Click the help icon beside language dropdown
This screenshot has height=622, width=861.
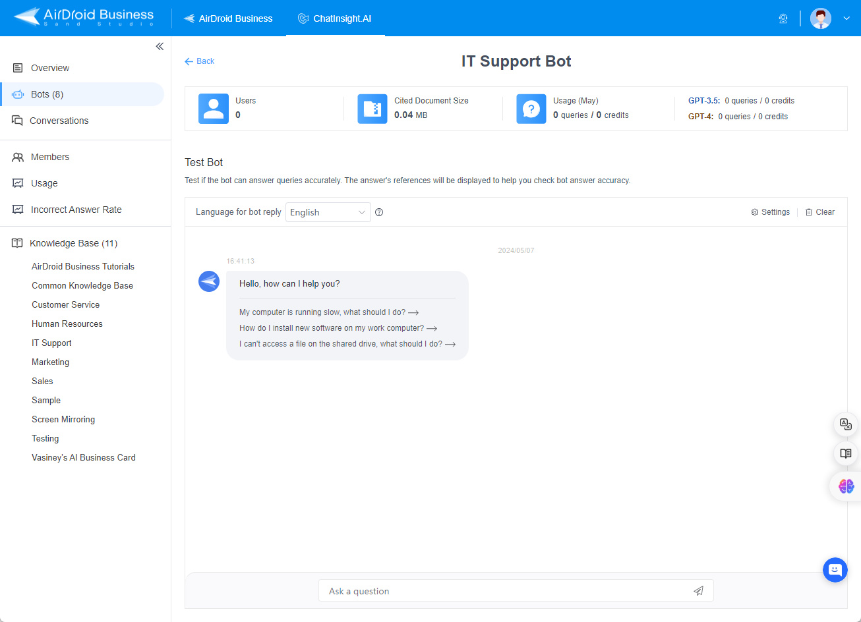(x=379, y=212)
